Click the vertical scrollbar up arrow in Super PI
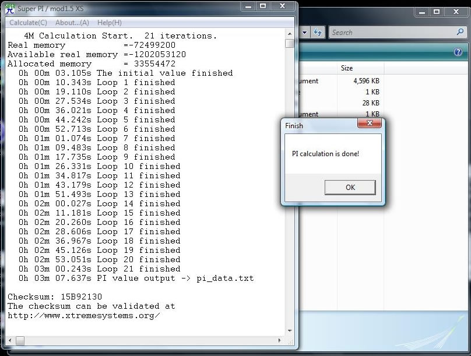 tap(290, 34)
